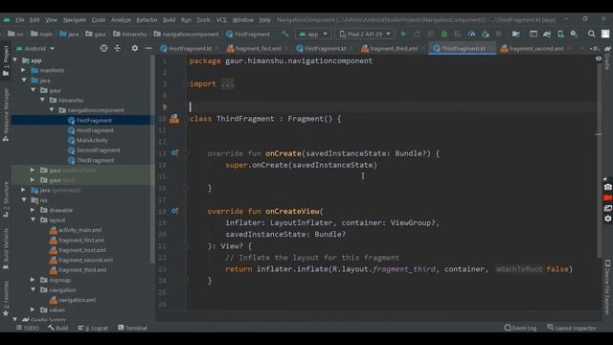Open the Resource Manager side panel

6,115
